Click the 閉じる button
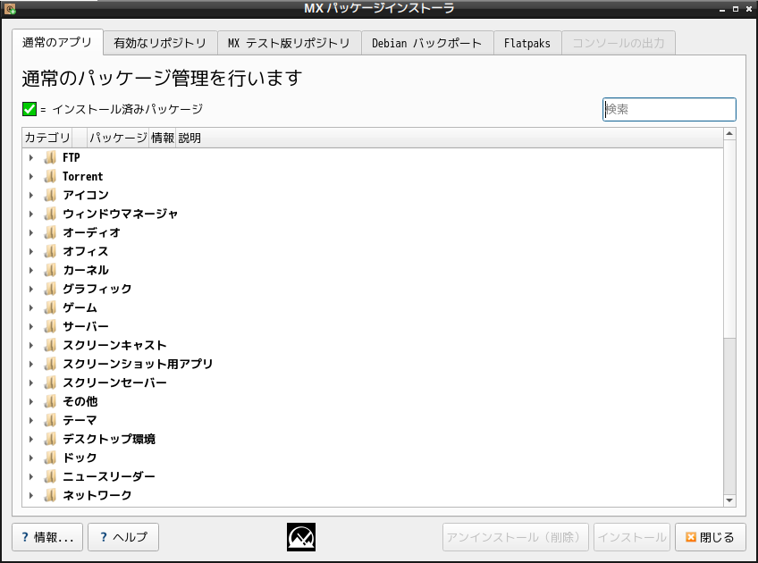 point(711,536)
